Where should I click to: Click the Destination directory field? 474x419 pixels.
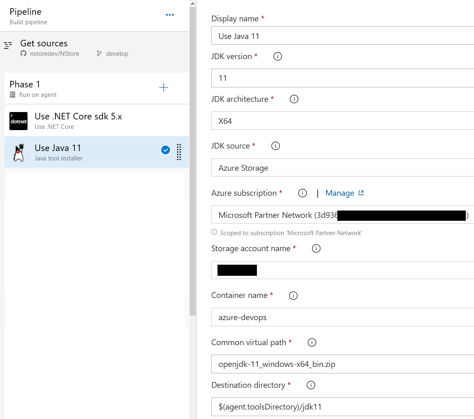coord(343,407)
